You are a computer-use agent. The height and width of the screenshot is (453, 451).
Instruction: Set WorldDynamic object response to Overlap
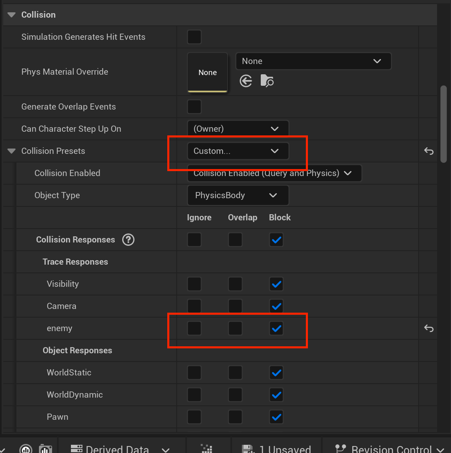[x=235, y=395]
